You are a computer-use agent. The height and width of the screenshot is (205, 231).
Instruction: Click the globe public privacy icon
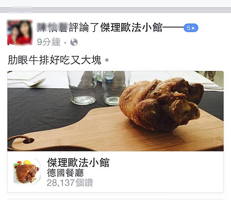coord(74,42)
